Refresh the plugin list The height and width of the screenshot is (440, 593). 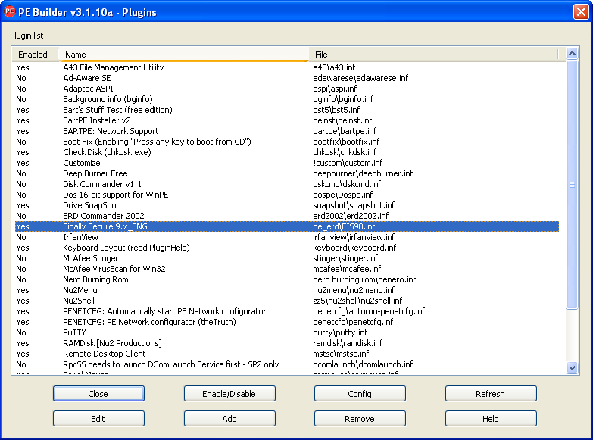(491, 394)
